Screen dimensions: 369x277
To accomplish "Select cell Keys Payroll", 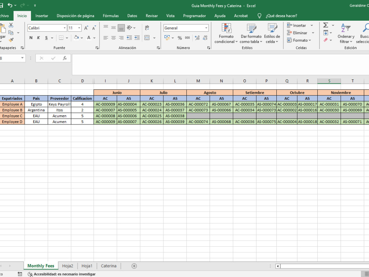I will click(x=59, y=104).
